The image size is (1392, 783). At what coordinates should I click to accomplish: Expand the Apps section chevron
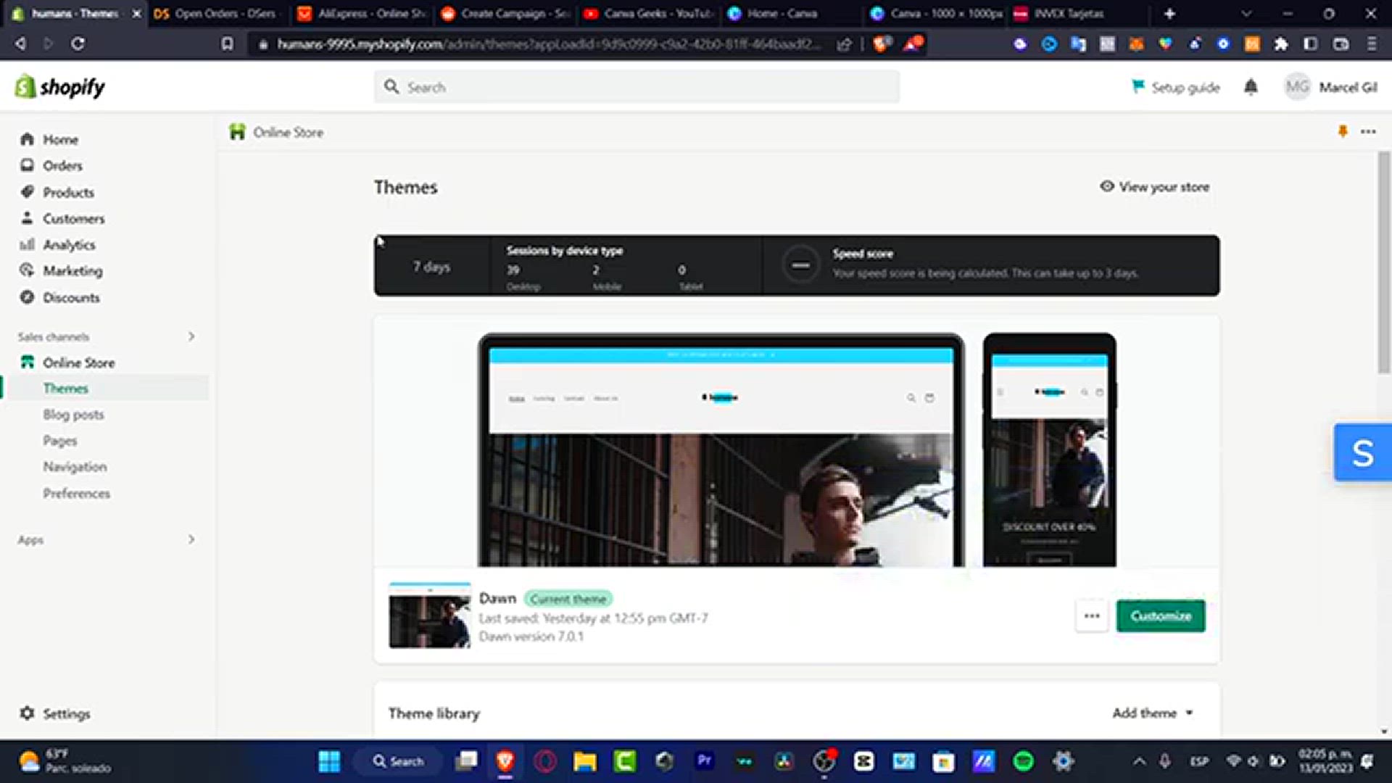click(191, 539)
